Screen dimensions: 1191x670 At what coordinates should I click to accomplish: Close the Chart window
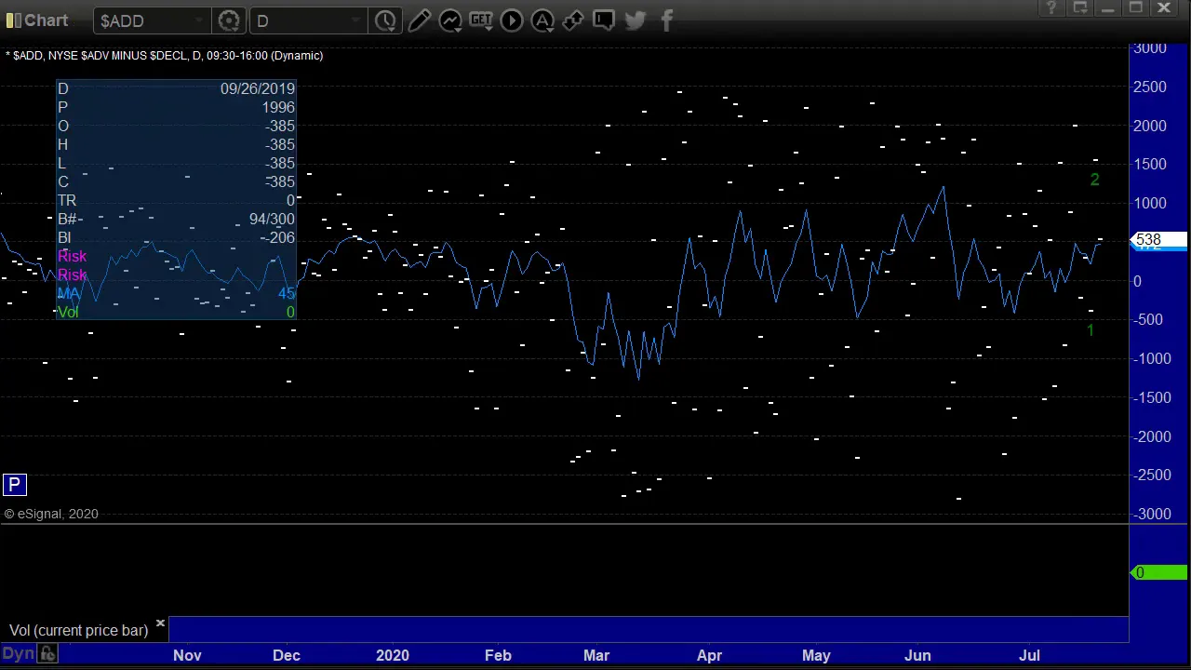pos(1165,8)
